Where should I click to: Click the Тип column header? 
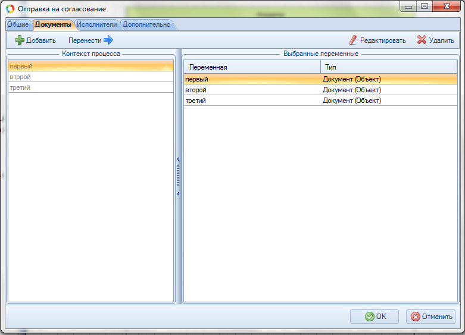pyautogui.click(x=388, y=67)
